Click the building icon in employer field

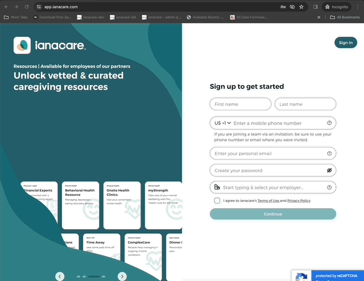[217, 187]
